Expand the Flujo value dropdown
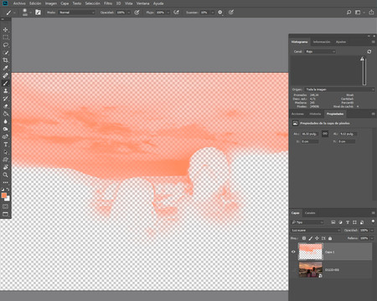377x301 pixels. click(168, 13)
